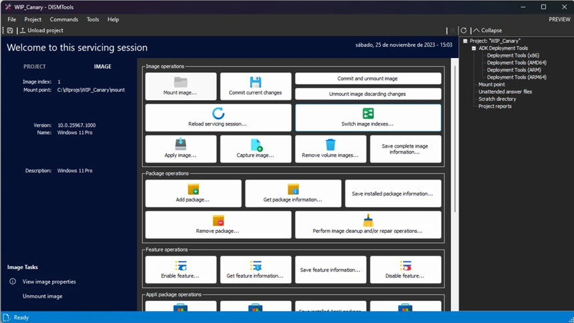574x323 pixels.
Task: Click the document icon in status bar
Action: pos(6,318)
